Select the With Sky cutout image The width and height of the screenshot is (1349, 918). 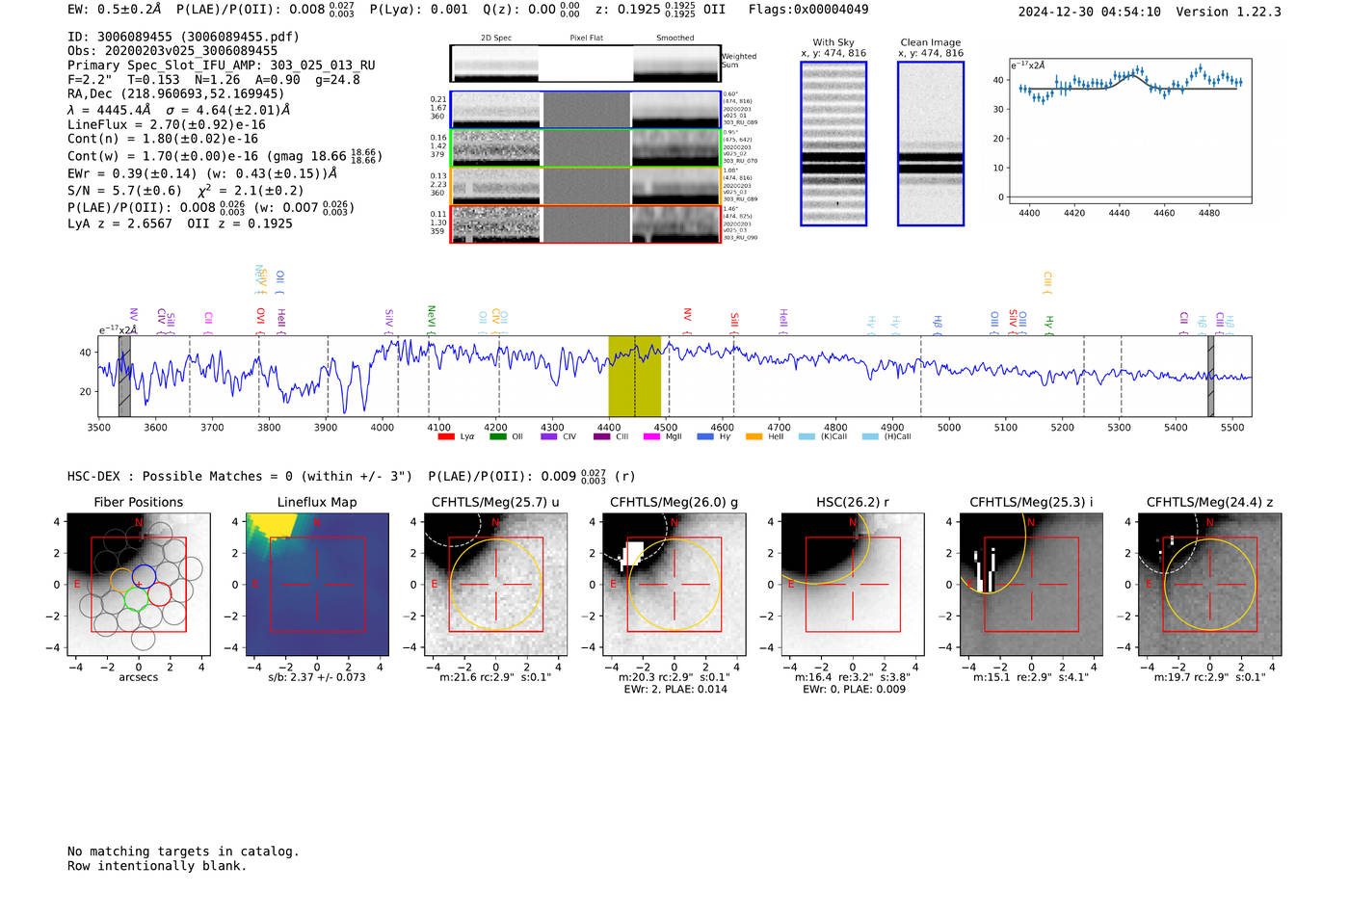tap(833, 144)
